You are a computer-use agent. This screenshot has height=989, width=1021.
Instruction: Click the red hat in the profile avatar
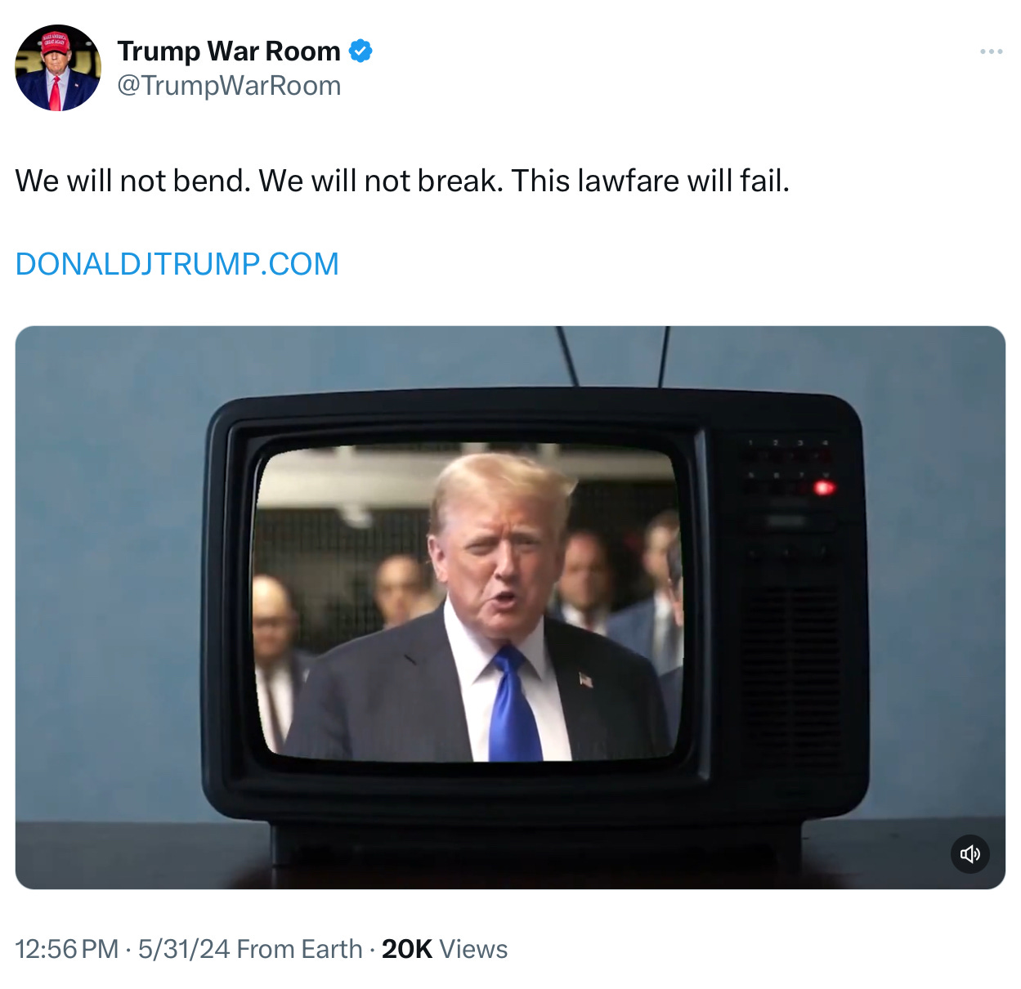click(x=55, y=43)
